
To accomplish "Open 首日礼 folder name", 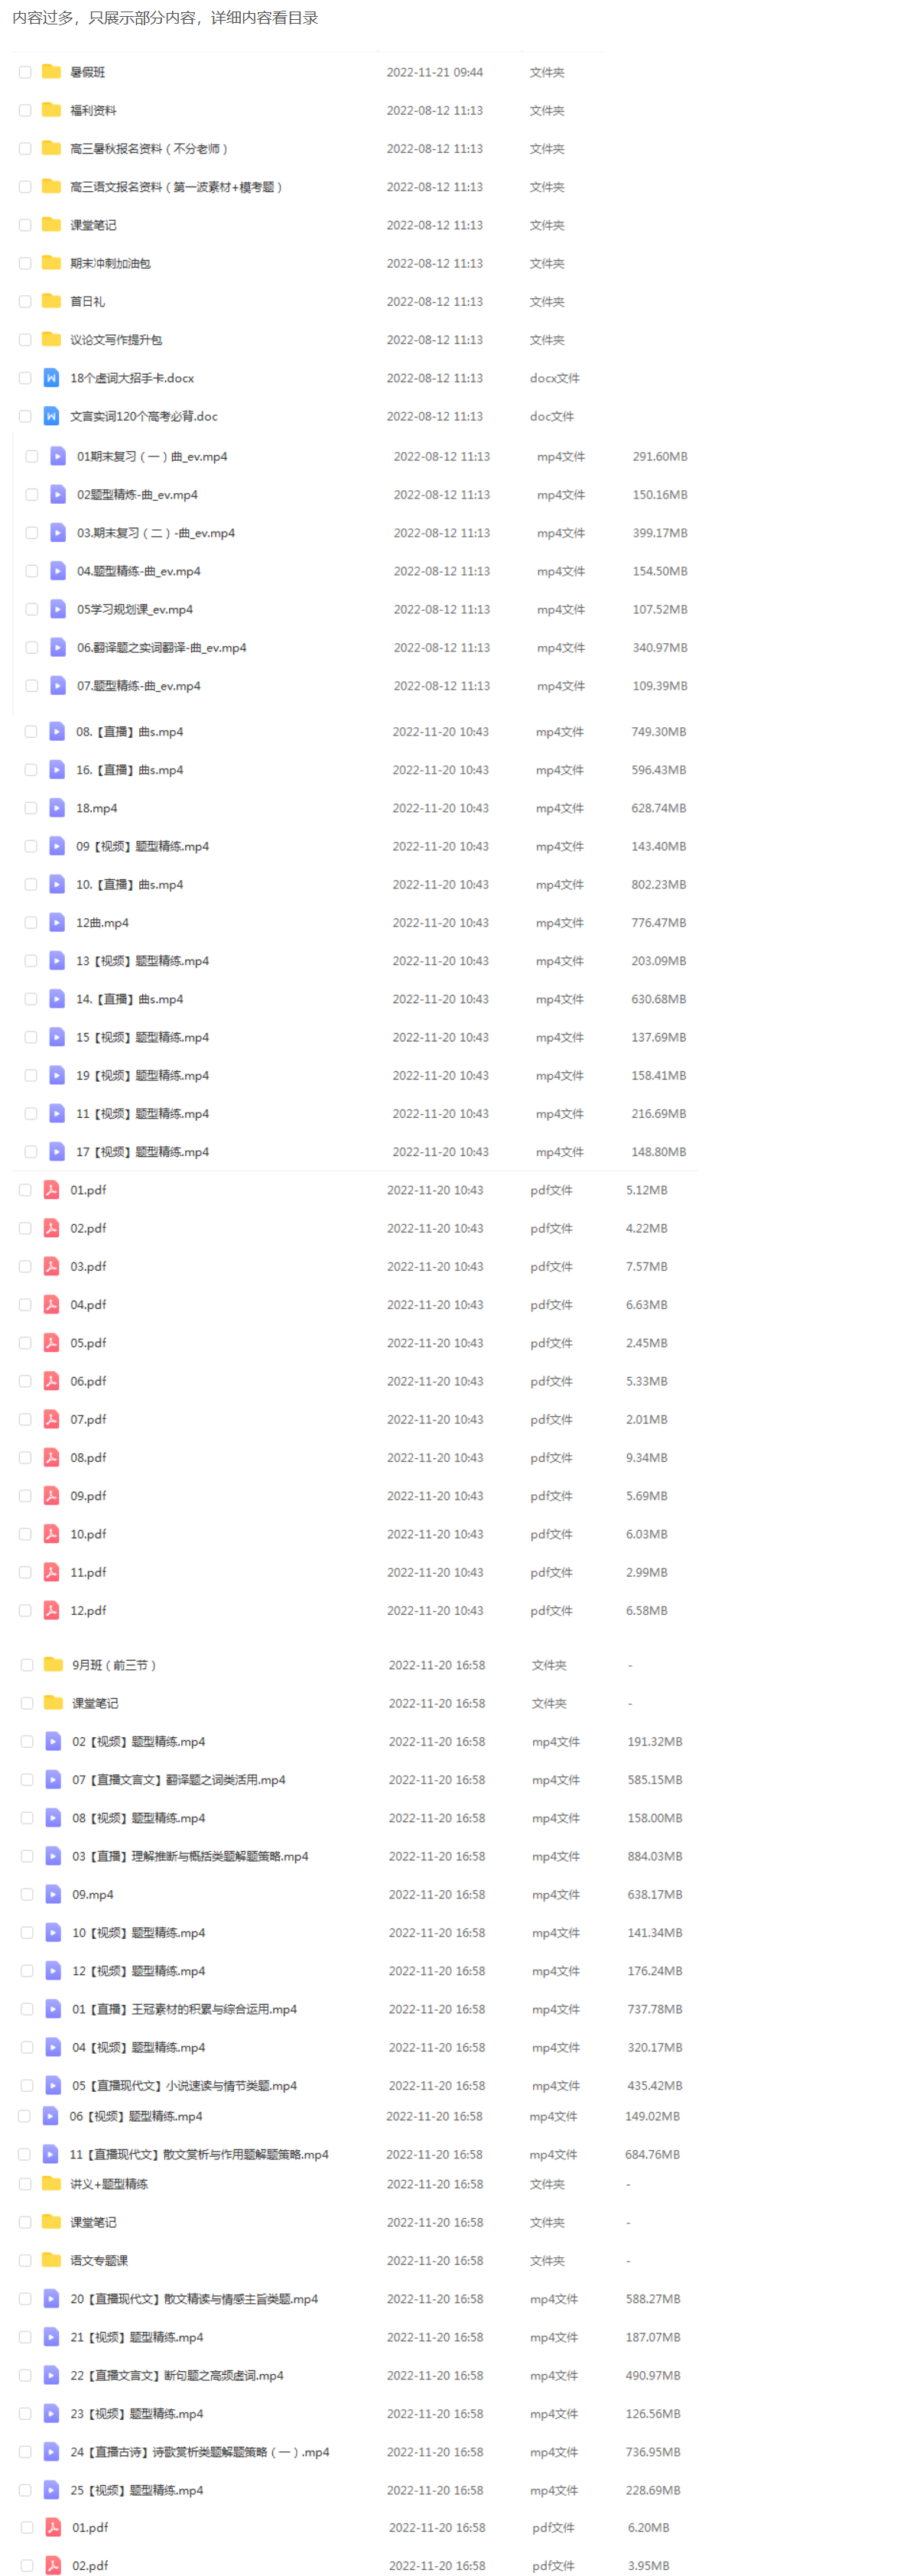I will [87, 302].
